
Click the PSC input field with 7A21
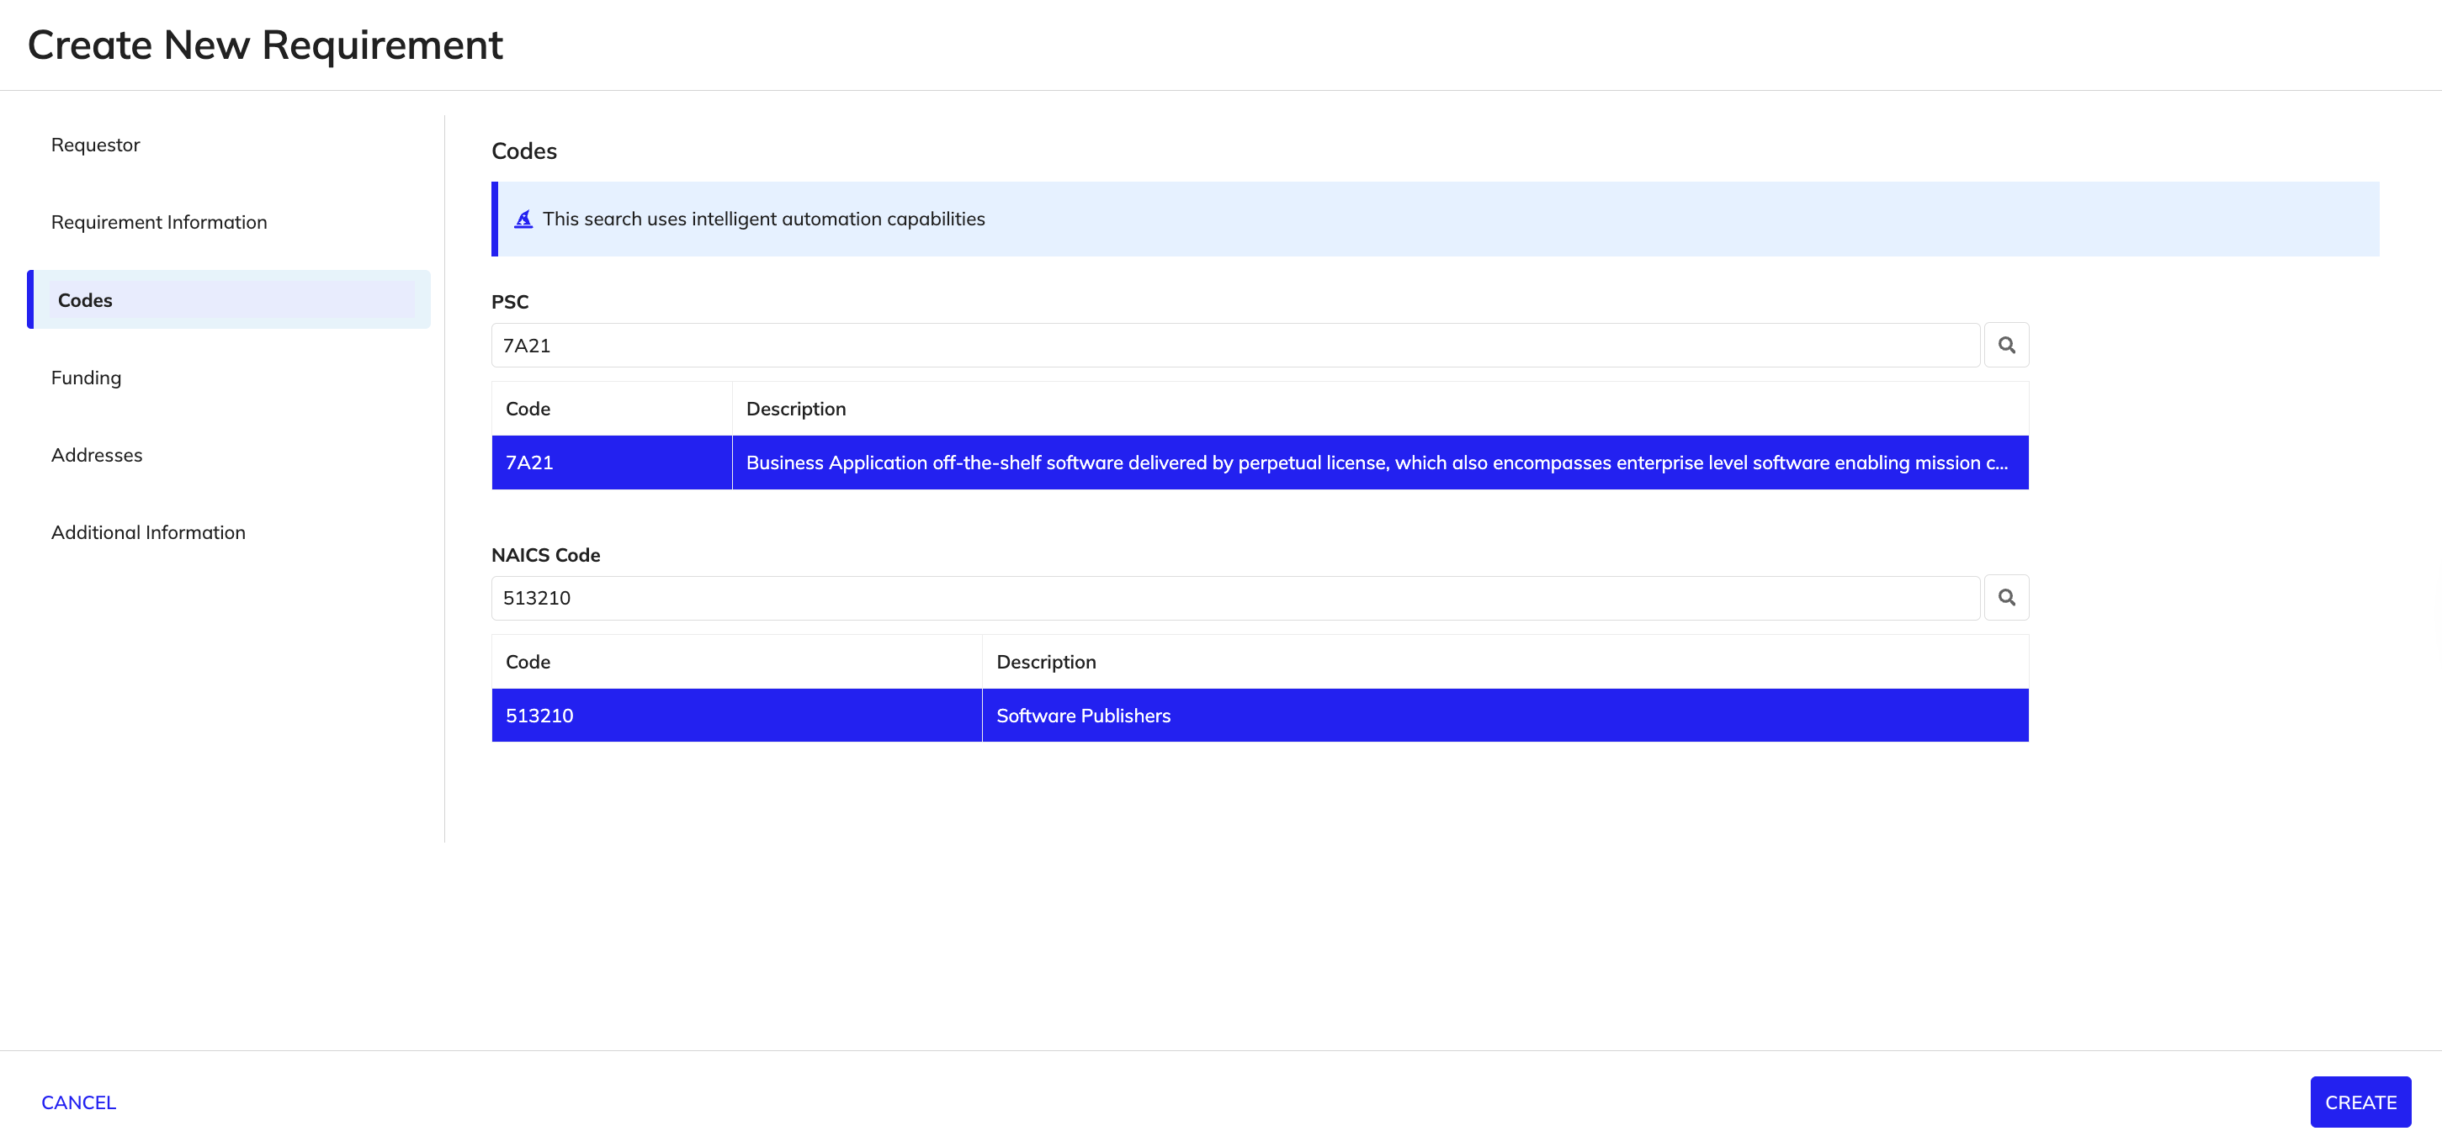coord(1235,346)
